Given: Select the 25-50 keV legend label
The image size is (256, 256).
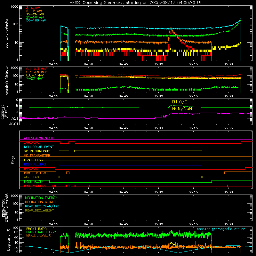Looking at the screenshot, I should (x=35, y=17).
